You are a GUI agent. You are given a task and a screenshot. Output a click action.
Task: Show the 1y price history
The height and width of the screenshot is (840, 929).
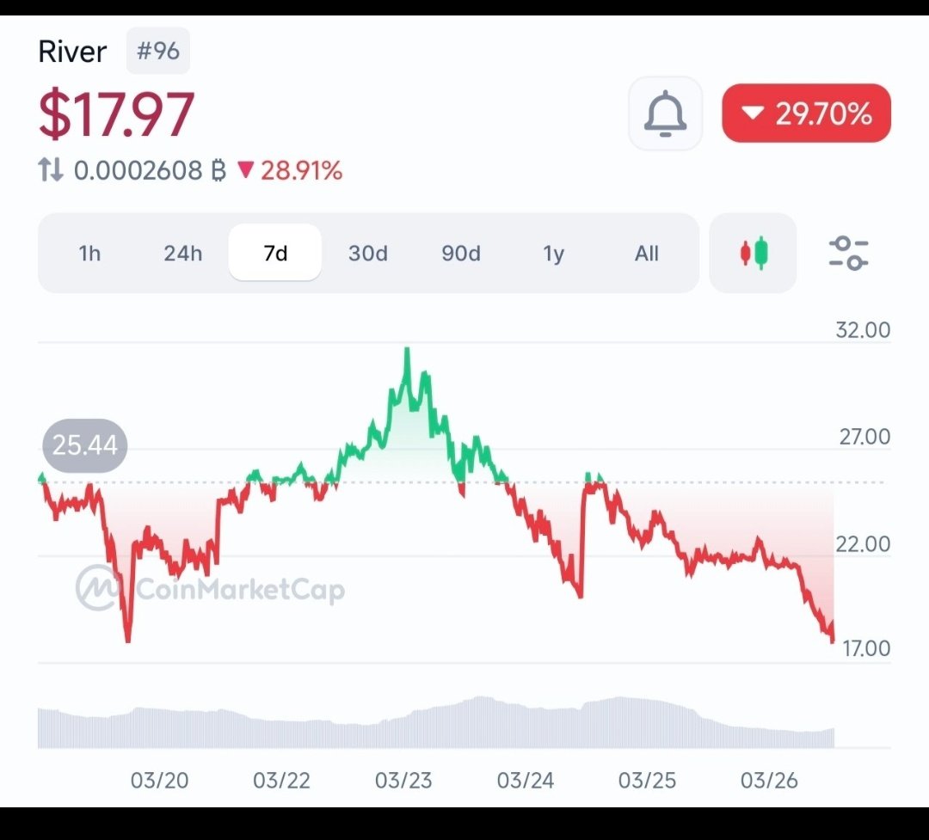click(554, 254)
